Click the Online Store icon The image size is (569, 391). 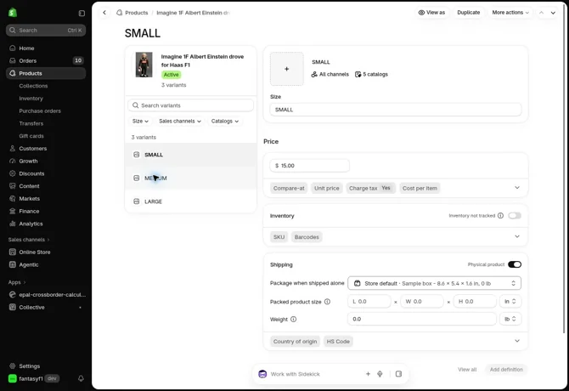[13, 252]
